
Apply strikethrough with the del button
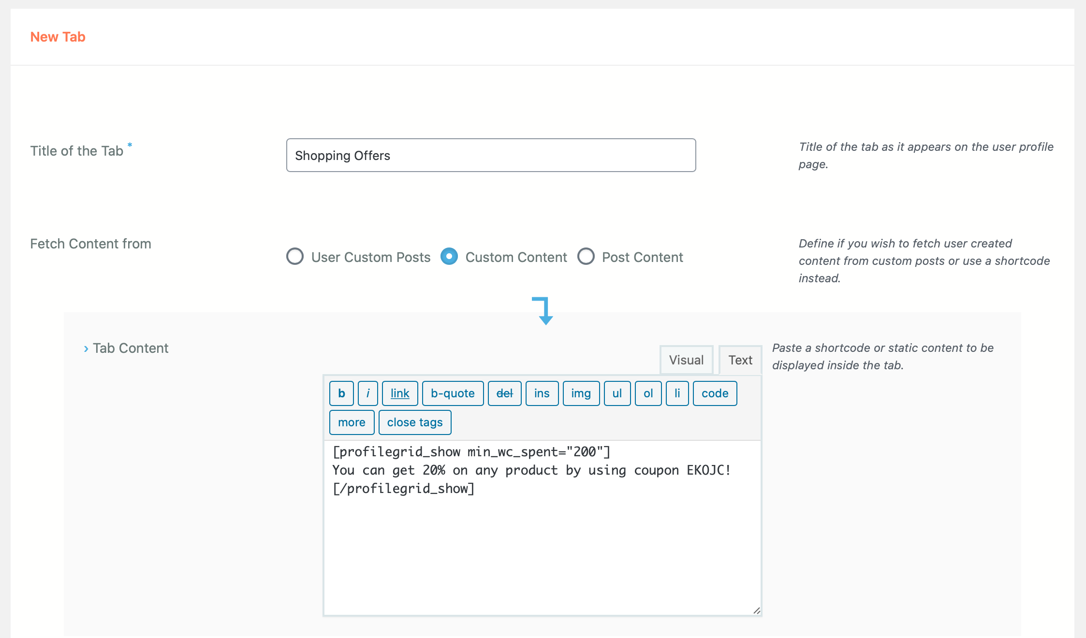(504, 393)
